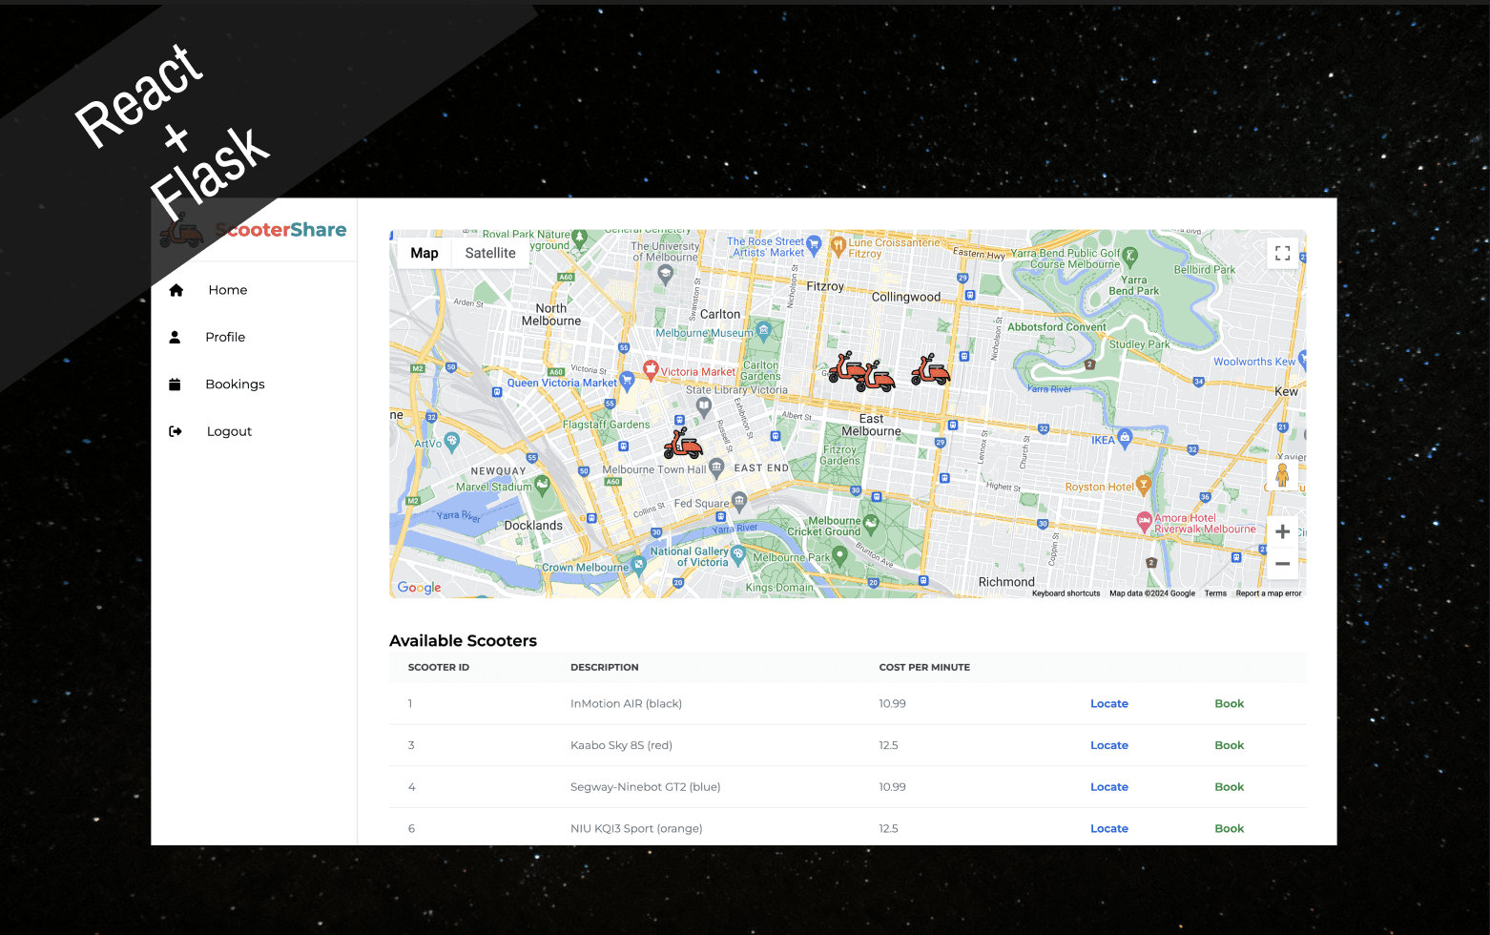The height and width of the screenshot is (935, 1490).
Task: Go to the Bookings page
Action: coord(235,384)
